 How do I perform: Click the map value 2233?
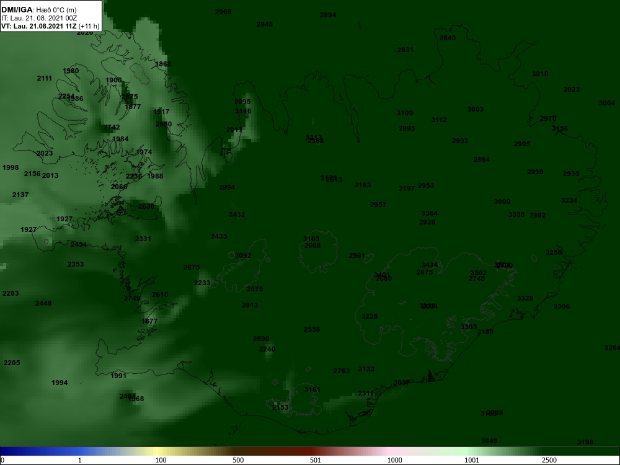coord(202,283)
